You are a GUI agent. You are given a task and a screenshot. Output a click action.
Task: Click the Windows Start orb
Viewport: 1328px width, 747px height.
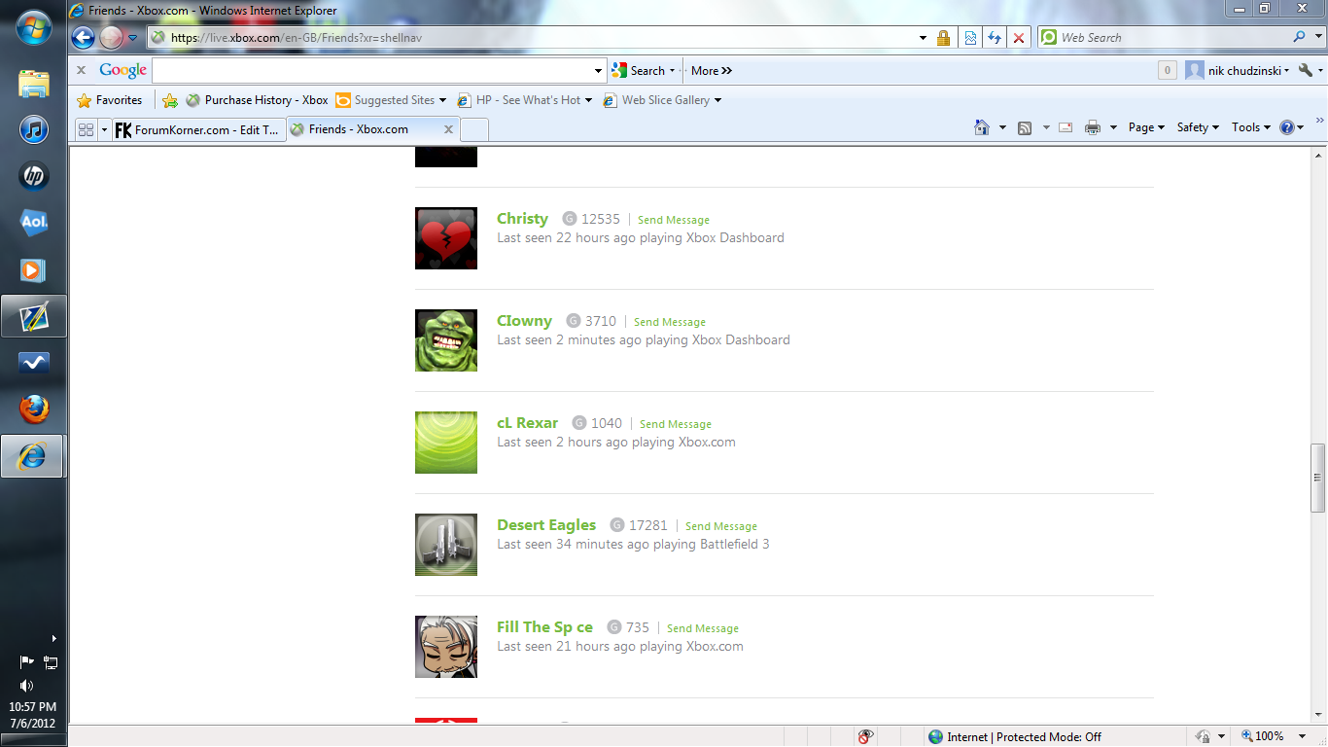tap(34, 28)
